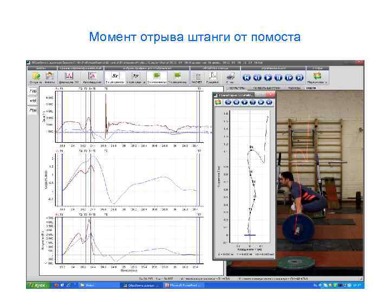Open the third tab above the video
This screenshot has width=390, height=292.
click(294, 88)
